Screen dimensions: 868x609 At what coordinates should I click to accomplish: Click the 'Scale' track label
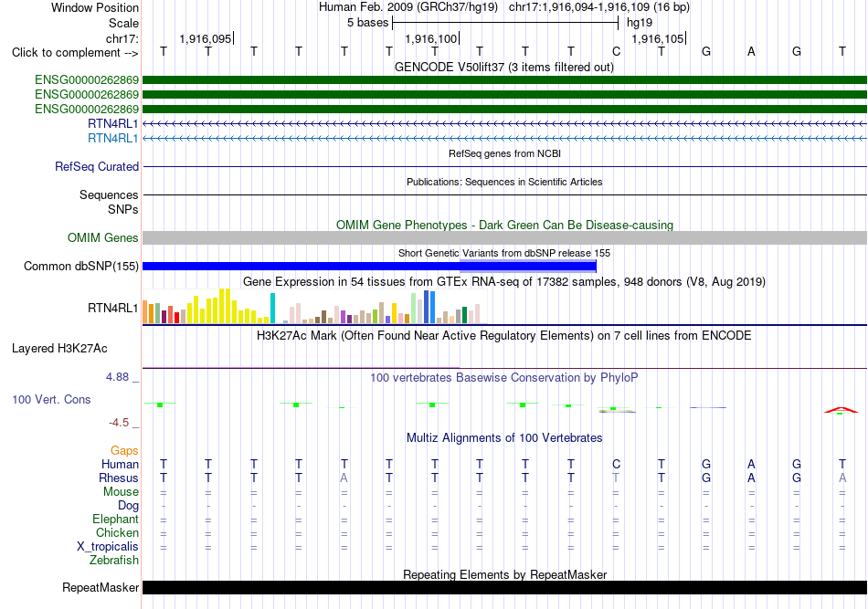[x=123, y=23]
